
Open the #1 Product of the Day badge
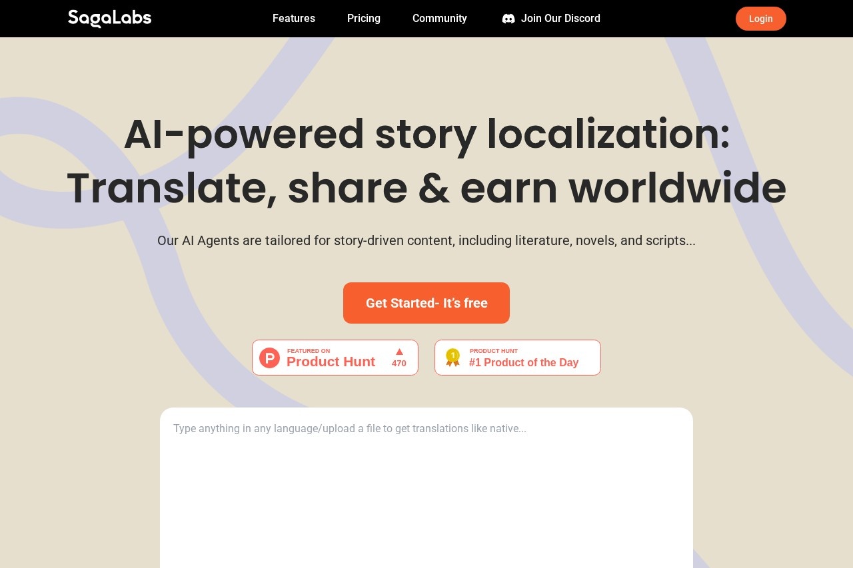(518, 358)
